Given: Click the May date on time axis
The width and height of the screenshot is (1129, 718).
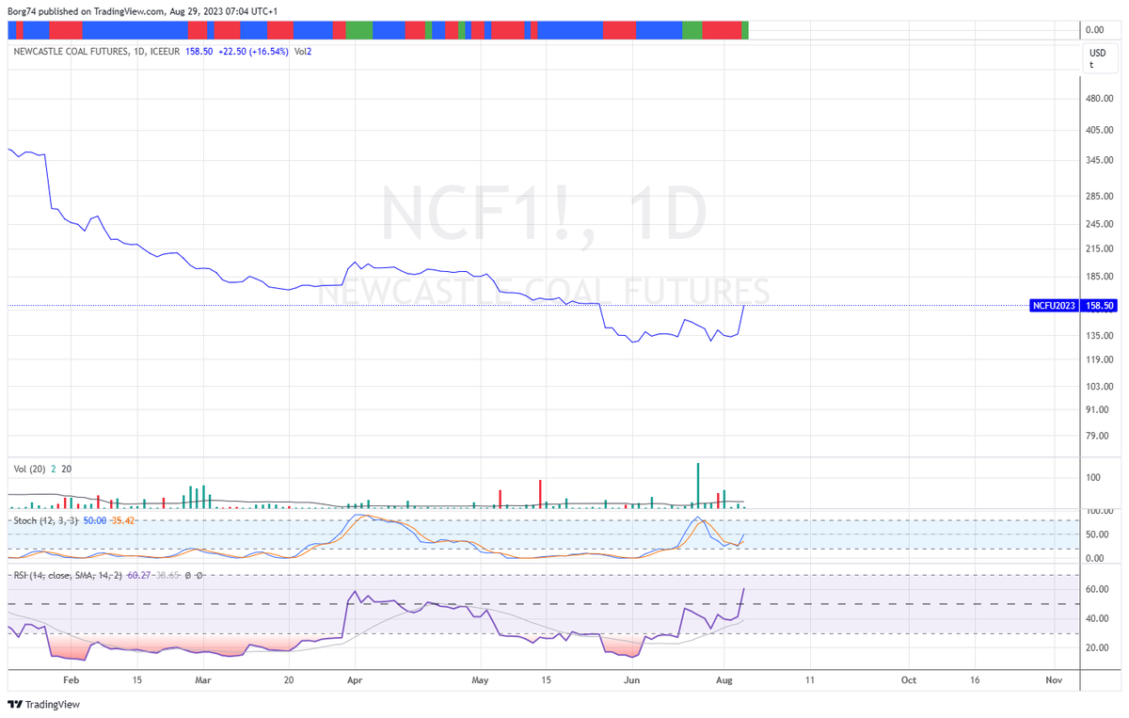Looking at the screenshot, I should (x=481, y=678).
